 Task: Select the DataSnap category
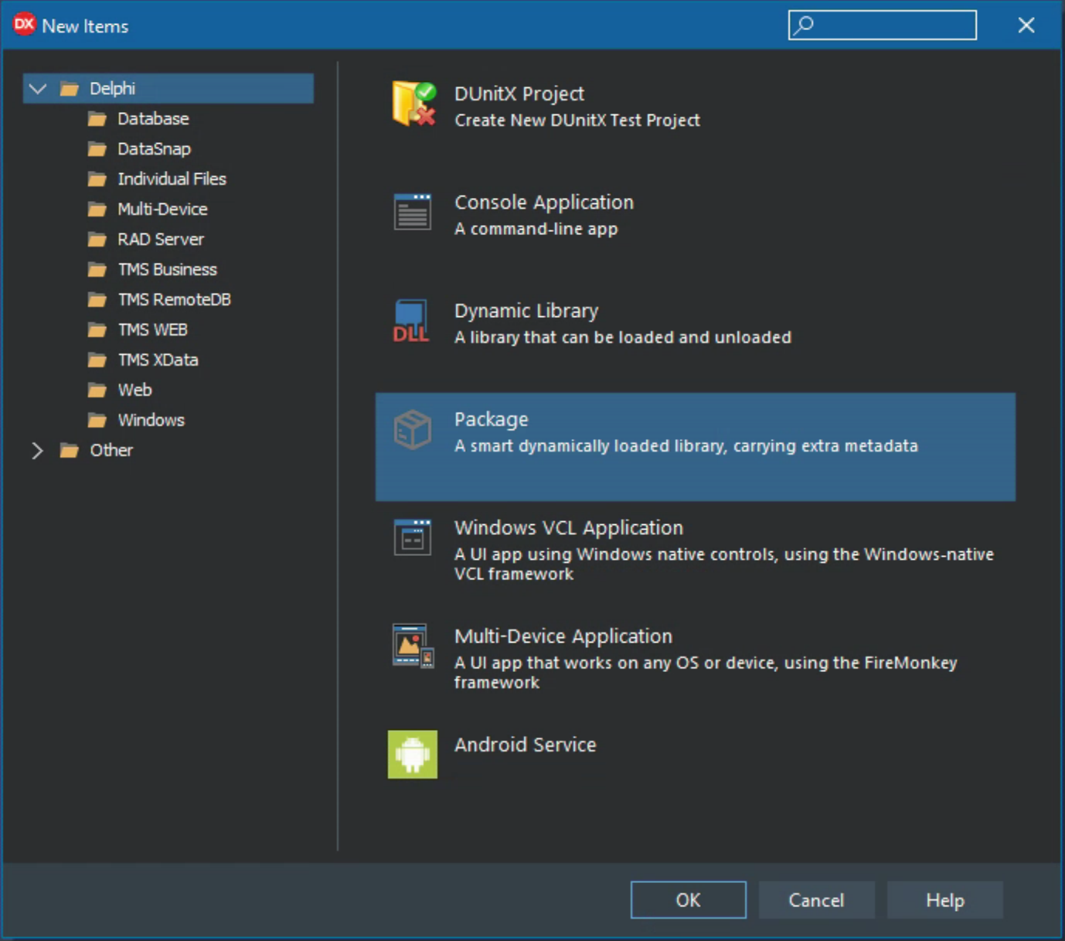click(154, 149)
